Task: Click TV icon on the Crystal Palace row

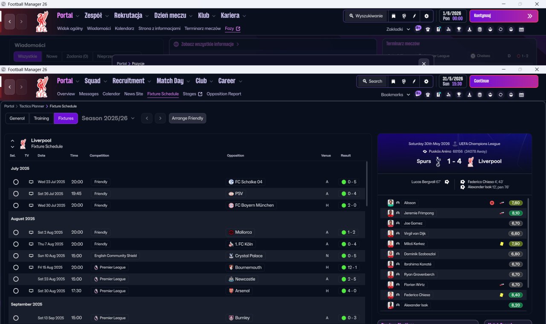Action: point(31,256)
